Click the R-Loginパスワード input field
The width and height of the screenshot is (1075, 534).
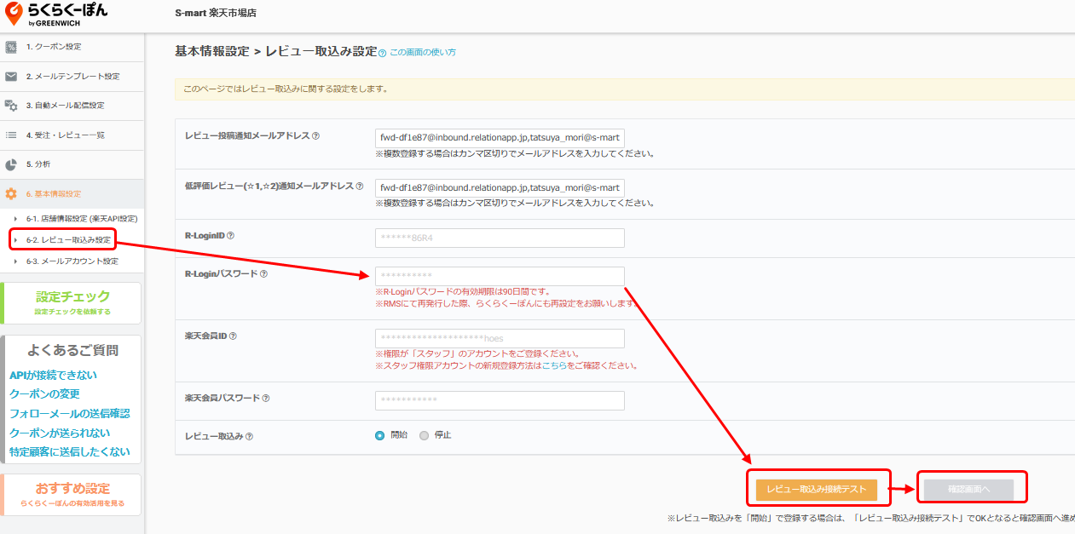(500, 276)
